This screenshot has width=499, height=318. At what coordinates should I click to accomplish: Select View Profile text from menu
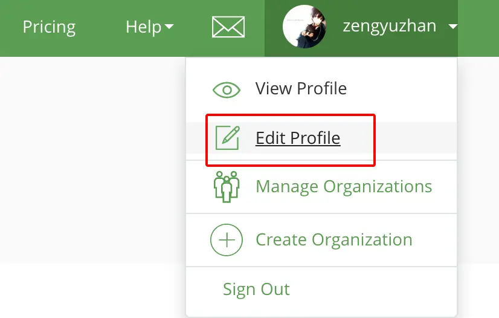(301, 88)
